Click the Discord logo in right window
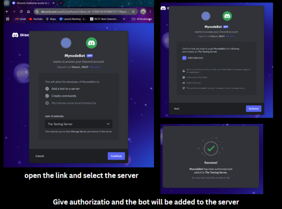 (x=163, y=8)
